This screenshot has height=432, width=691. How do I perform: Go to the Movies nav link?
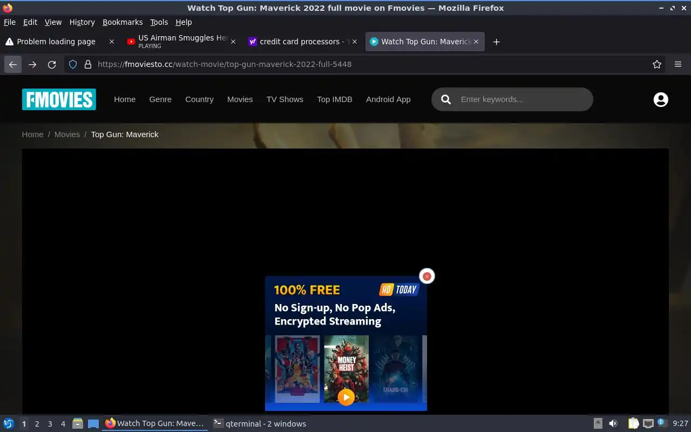click(x=240, y=99)
